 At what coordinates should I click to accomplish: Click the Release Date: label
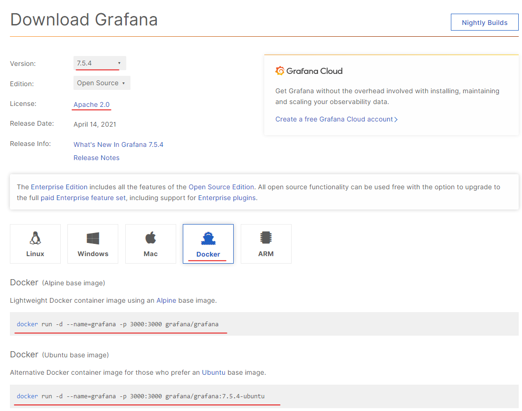(32, 123)
